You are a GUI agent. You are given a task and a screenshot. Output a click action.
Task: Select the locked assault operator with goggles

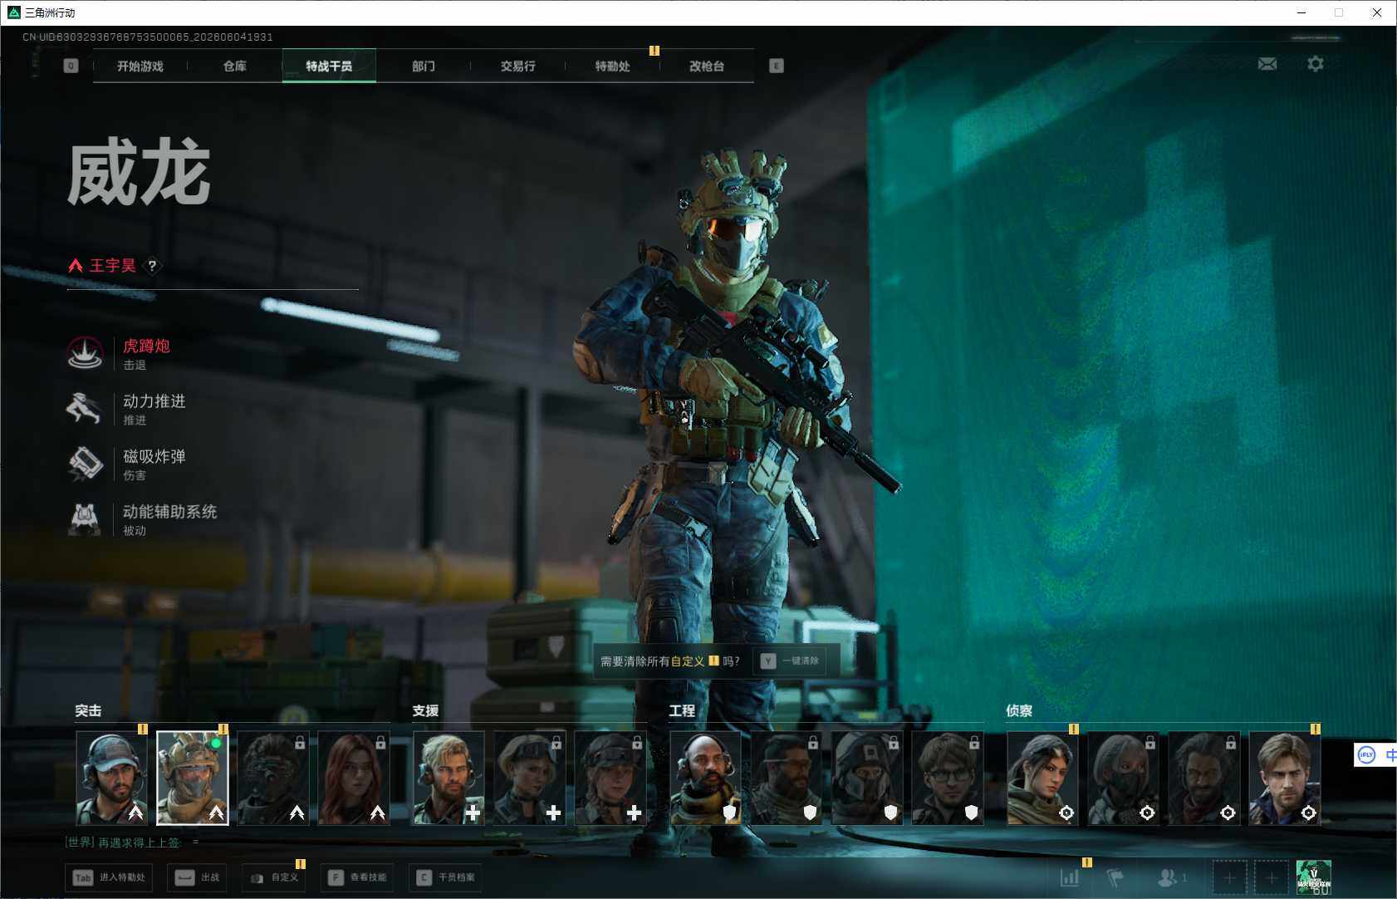273,778
